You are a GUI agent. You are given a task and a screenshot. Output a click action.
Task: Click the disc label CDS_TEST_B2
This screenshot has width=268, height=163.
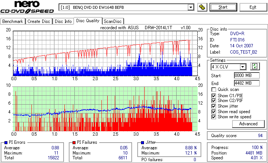pos(244,52)
